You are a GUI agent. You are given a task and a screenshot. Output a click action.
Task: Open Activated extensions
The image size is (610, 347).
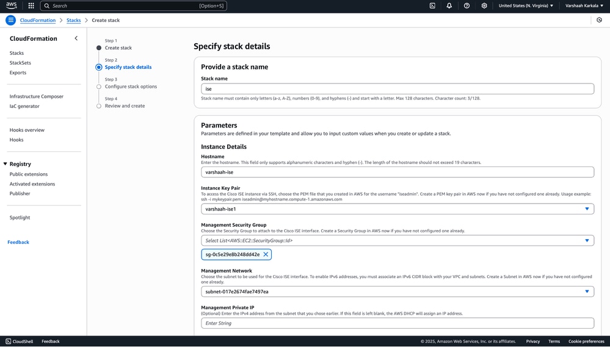click(32, 184)
